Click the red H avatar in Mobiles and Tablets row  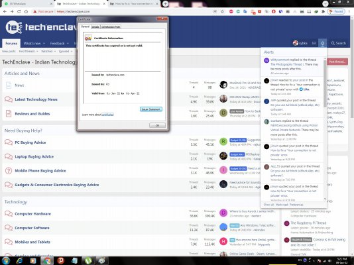pos(223,241)
